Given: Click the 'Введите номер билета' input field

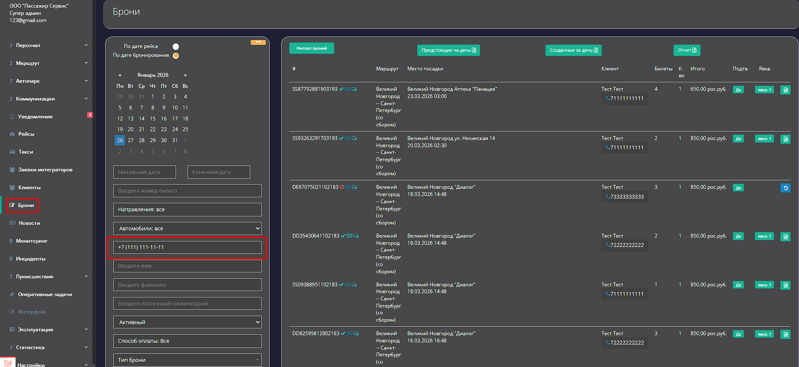Looking at the screenshot, I should click(187, 191).
